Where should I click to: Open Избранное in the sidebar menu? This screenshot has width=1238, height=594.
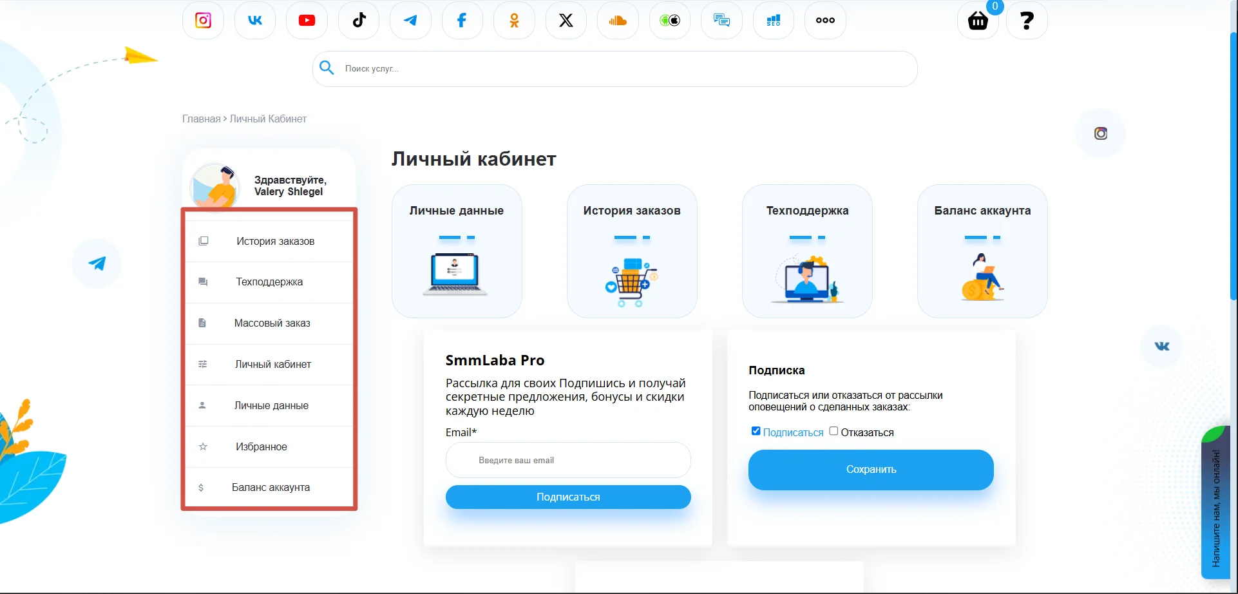(x=269, y=446)
